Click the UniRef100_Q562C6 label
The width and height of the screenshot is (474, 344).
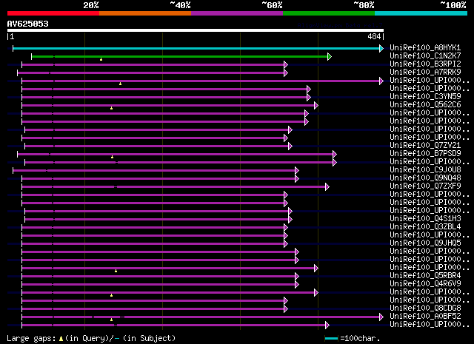[425, 105]
